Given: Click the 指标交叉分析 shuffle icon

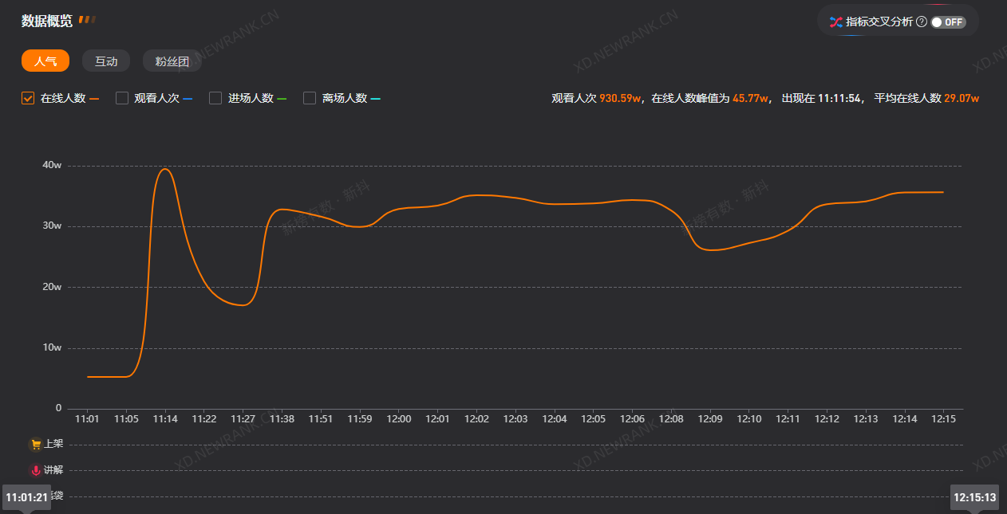Looking at the screenshot, I should (x=835, y=22).
